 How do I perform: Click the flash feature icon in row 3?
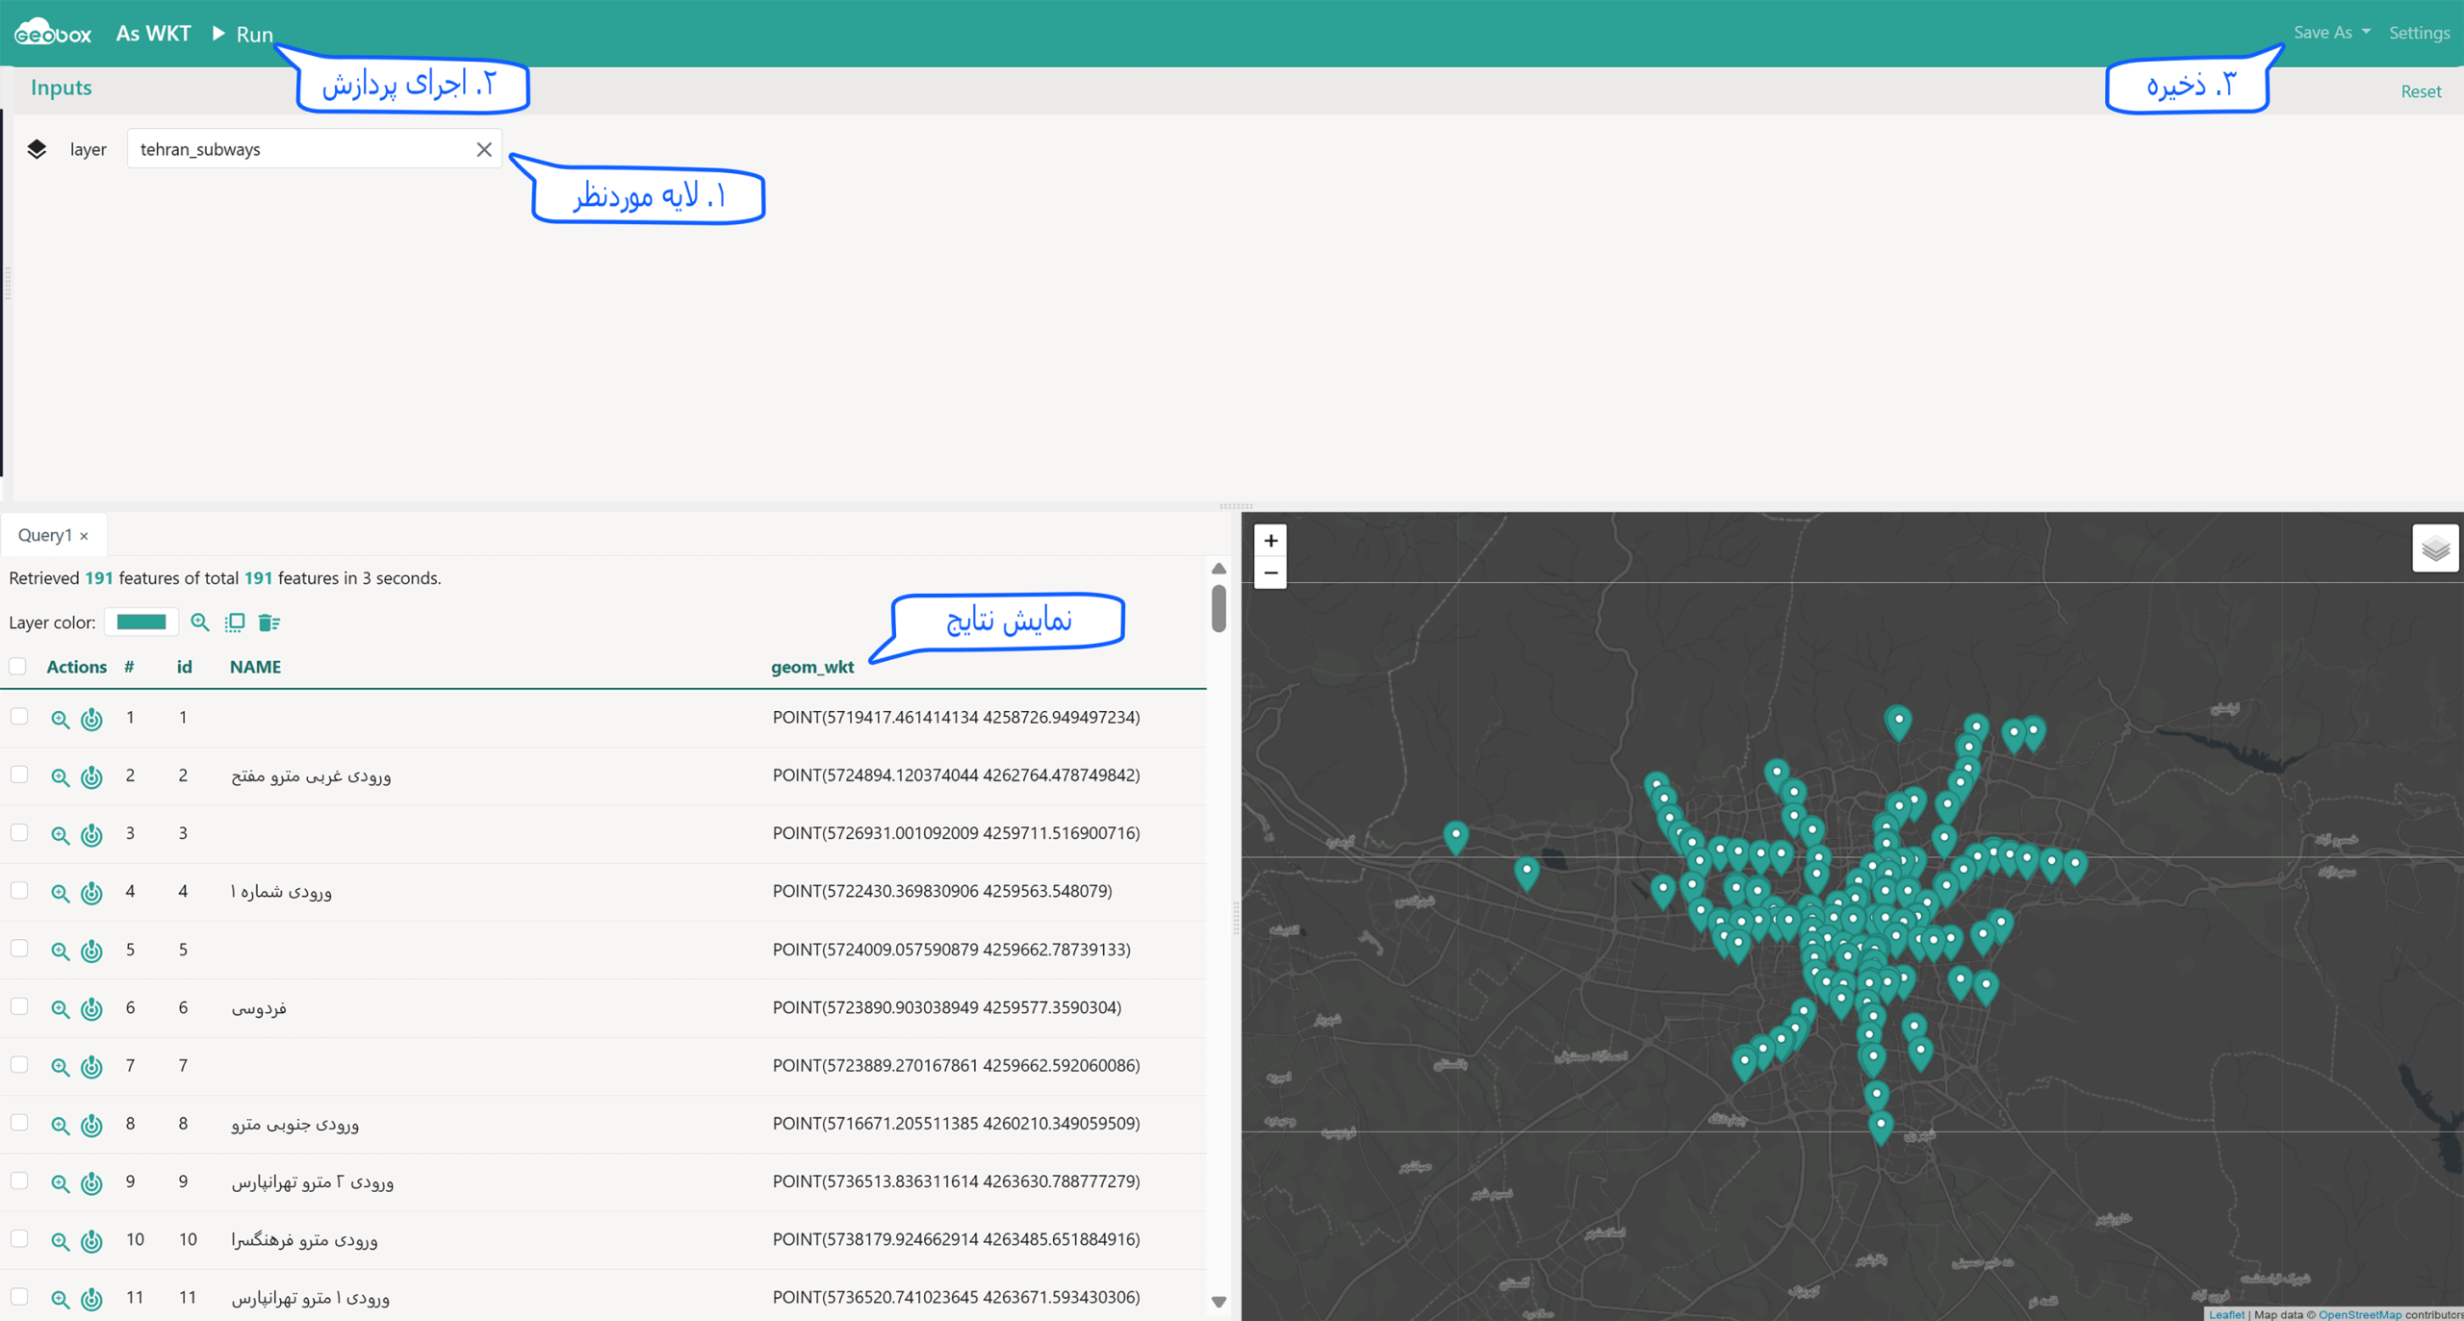(x=91, y=834)
